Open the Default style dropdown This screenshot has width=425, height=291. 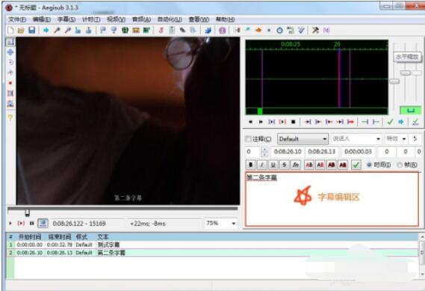pos(303,139)
